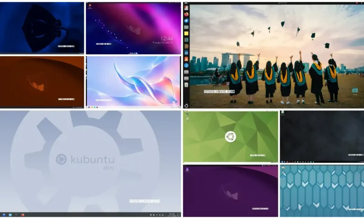This screenshot has height=219, width=364.
Task: Open the desktop icon on pink Budgie desktop
Action: click(90, 6)
